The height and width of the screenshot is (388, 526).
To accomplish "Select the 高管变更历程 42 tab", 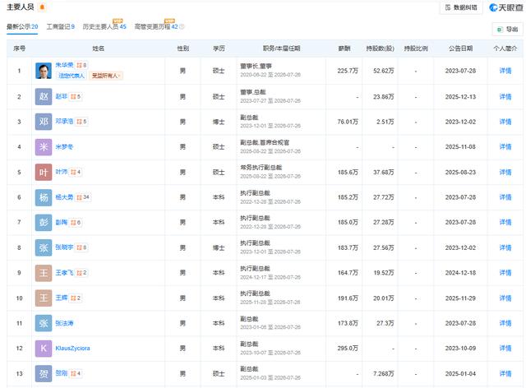I will tap(155, 27).
